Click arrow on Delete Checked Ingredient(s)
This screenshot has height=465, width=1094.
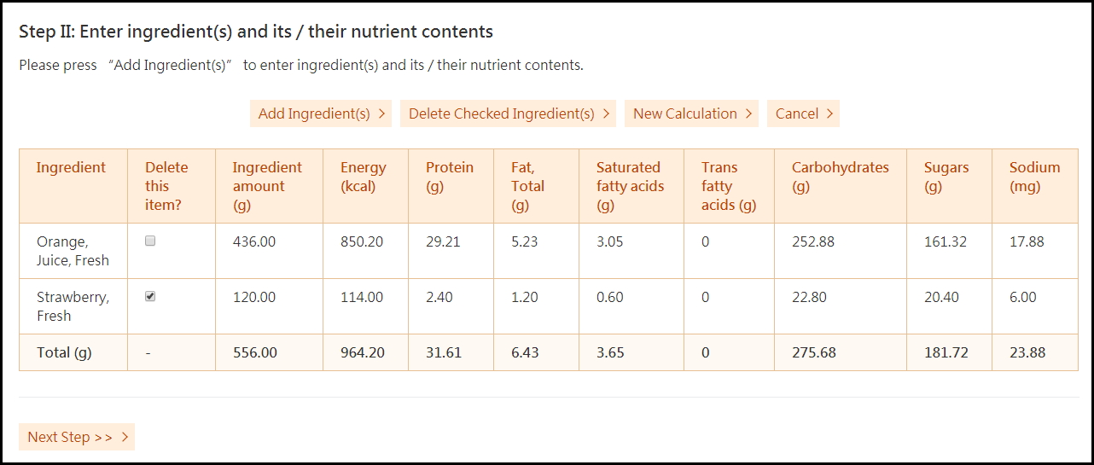click(606, 113)
